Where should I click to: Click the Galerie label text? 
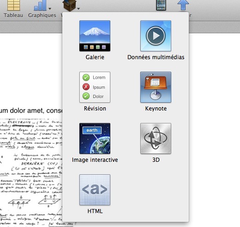(x=95, y=57)
